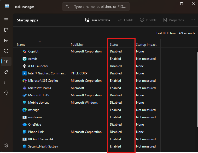Expand the hamburger navigation menu
This screenshot has height=153, width=198.
point(6,20)
